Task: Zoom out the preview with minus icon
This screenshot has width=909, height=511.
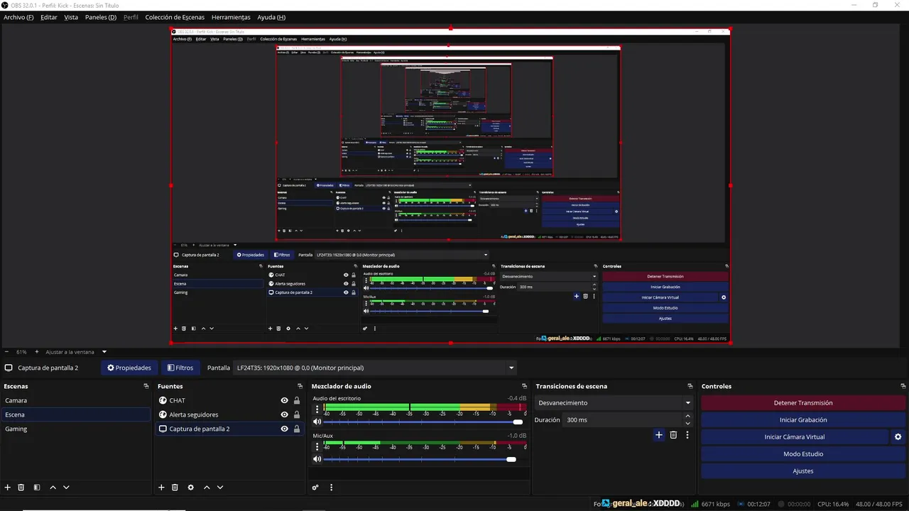Action: click(7, 352)
